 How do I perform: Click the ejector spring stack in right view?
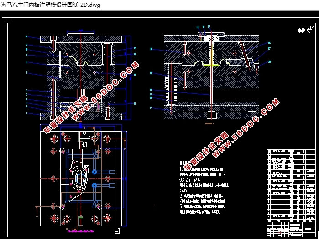click(171, 89)
